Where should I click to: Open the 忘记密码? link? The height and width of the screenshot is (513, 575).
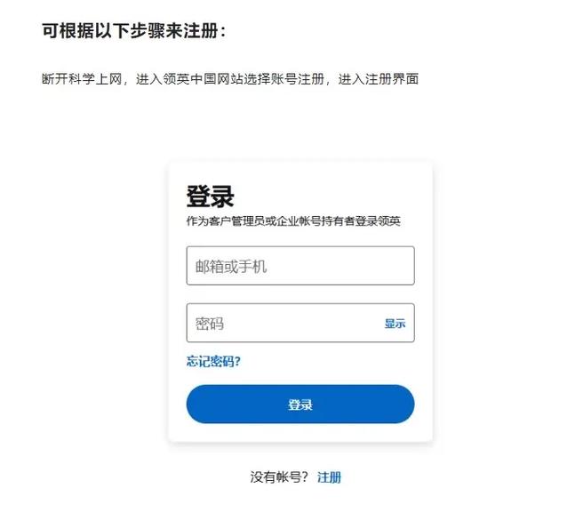click(213, 361)
